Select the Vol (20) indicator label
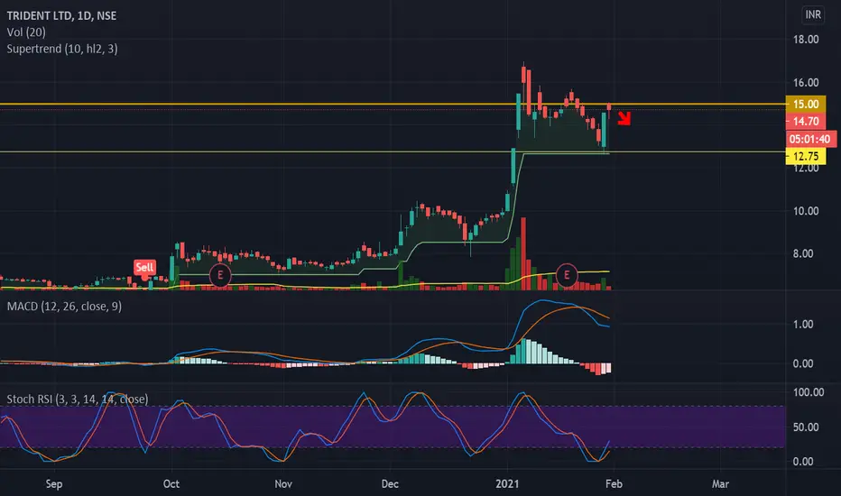Viewport: 841px width, 496px height. click(26, 32)
